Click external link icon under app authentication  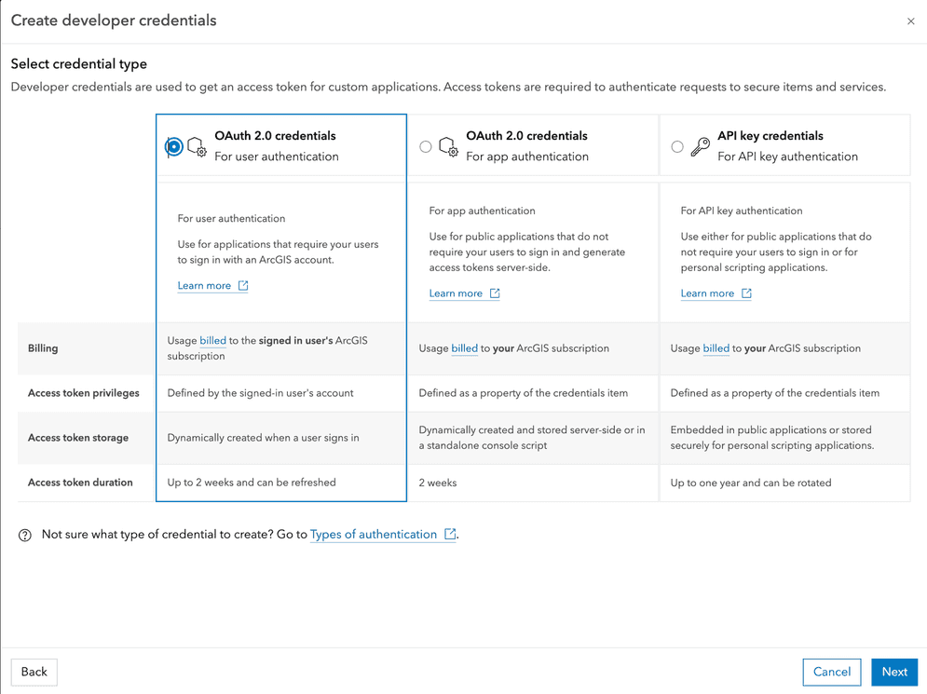[x=495, y=293]
